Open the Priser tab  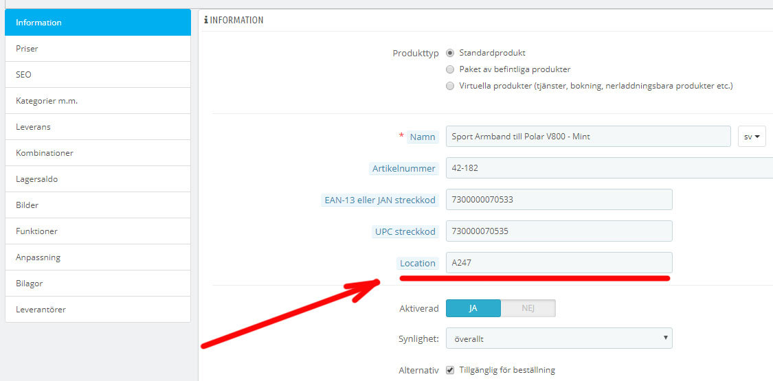coord(98,49)
